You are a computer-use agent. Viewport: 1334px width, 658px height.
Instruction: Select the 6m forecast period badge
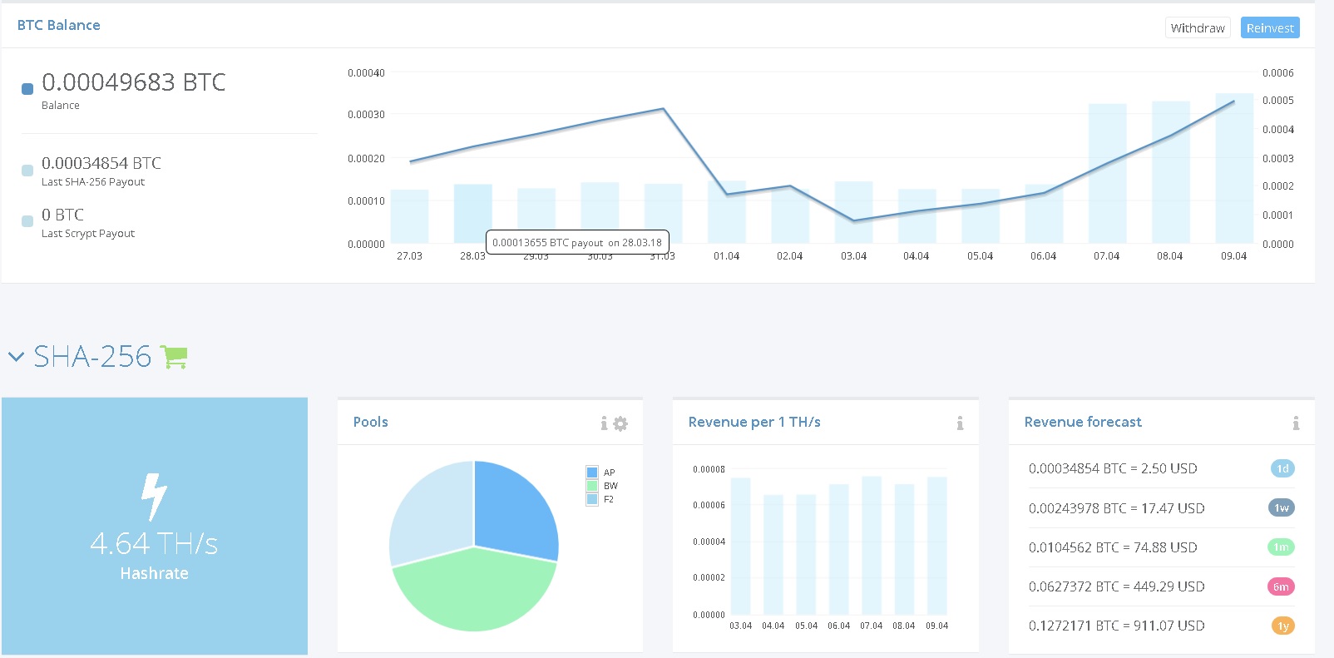click(x=1282, y=586)
